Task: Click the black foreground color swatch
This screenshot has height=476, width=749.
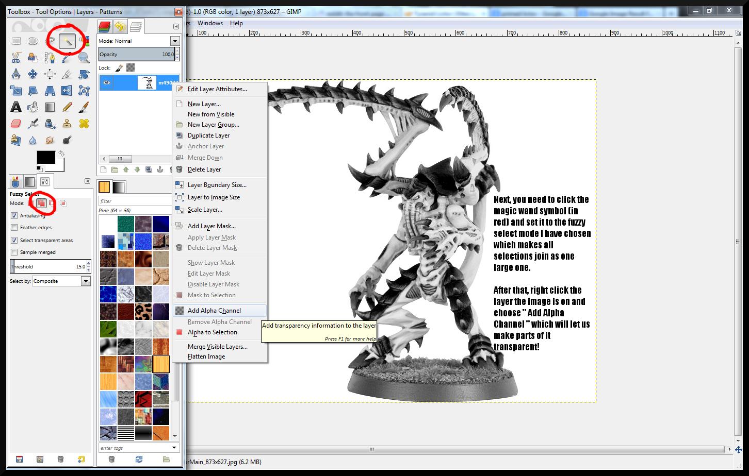Action: [46, 158]
